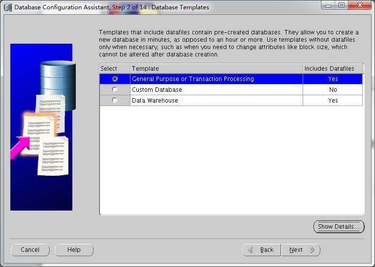This screenshot has height=267, width=375.
Task: Click the Next button
Action: point(301,250)
